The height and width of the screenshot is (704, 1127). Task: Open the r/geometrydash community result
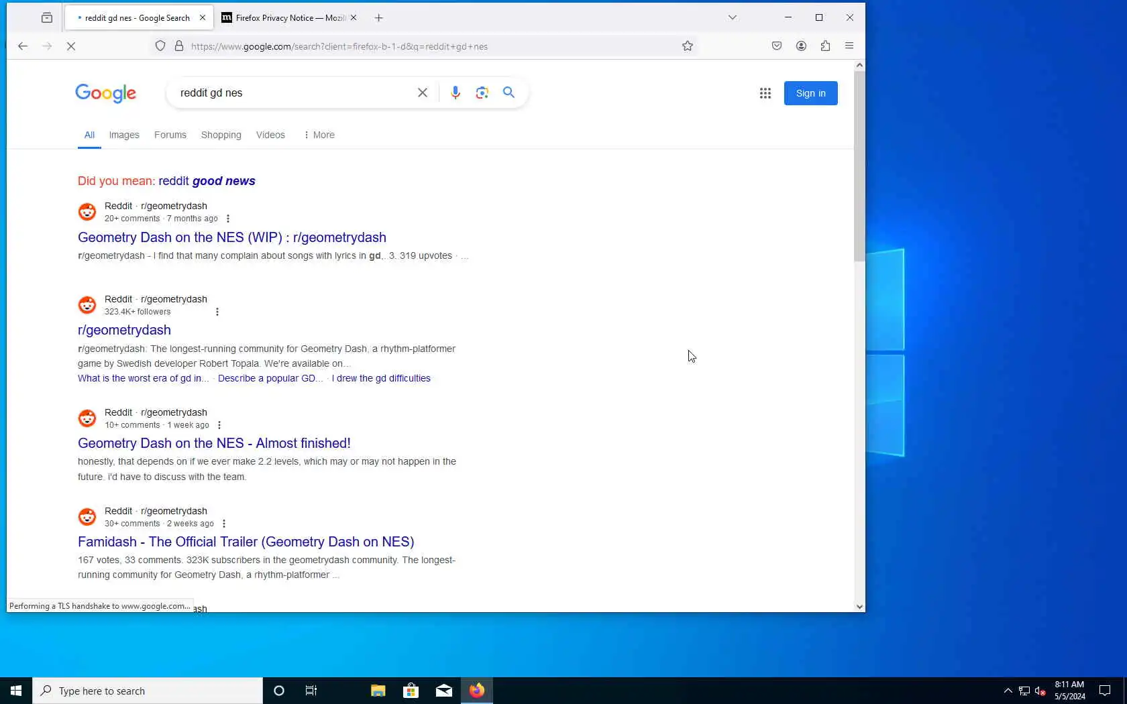click(124, 330)
